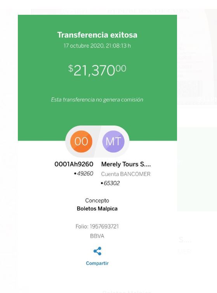Tap the $21,370.00 transfer amount
Image resolution: width=217 pixels, height=293 pixels.
(x=97, y=70)
